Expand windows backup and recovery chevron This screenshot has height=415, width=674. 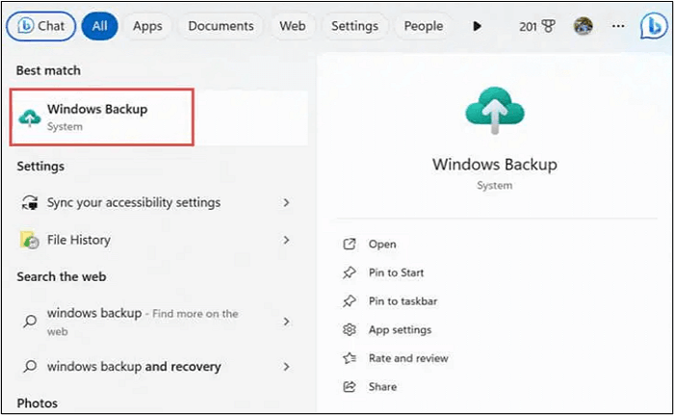[x=286, y=367]
